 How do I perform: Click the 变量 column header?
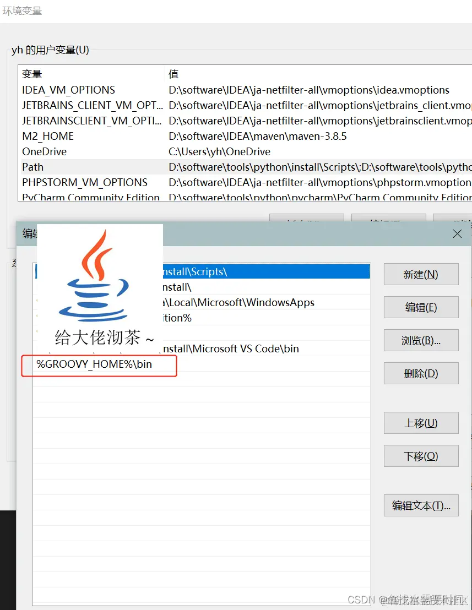pos(92,74)
